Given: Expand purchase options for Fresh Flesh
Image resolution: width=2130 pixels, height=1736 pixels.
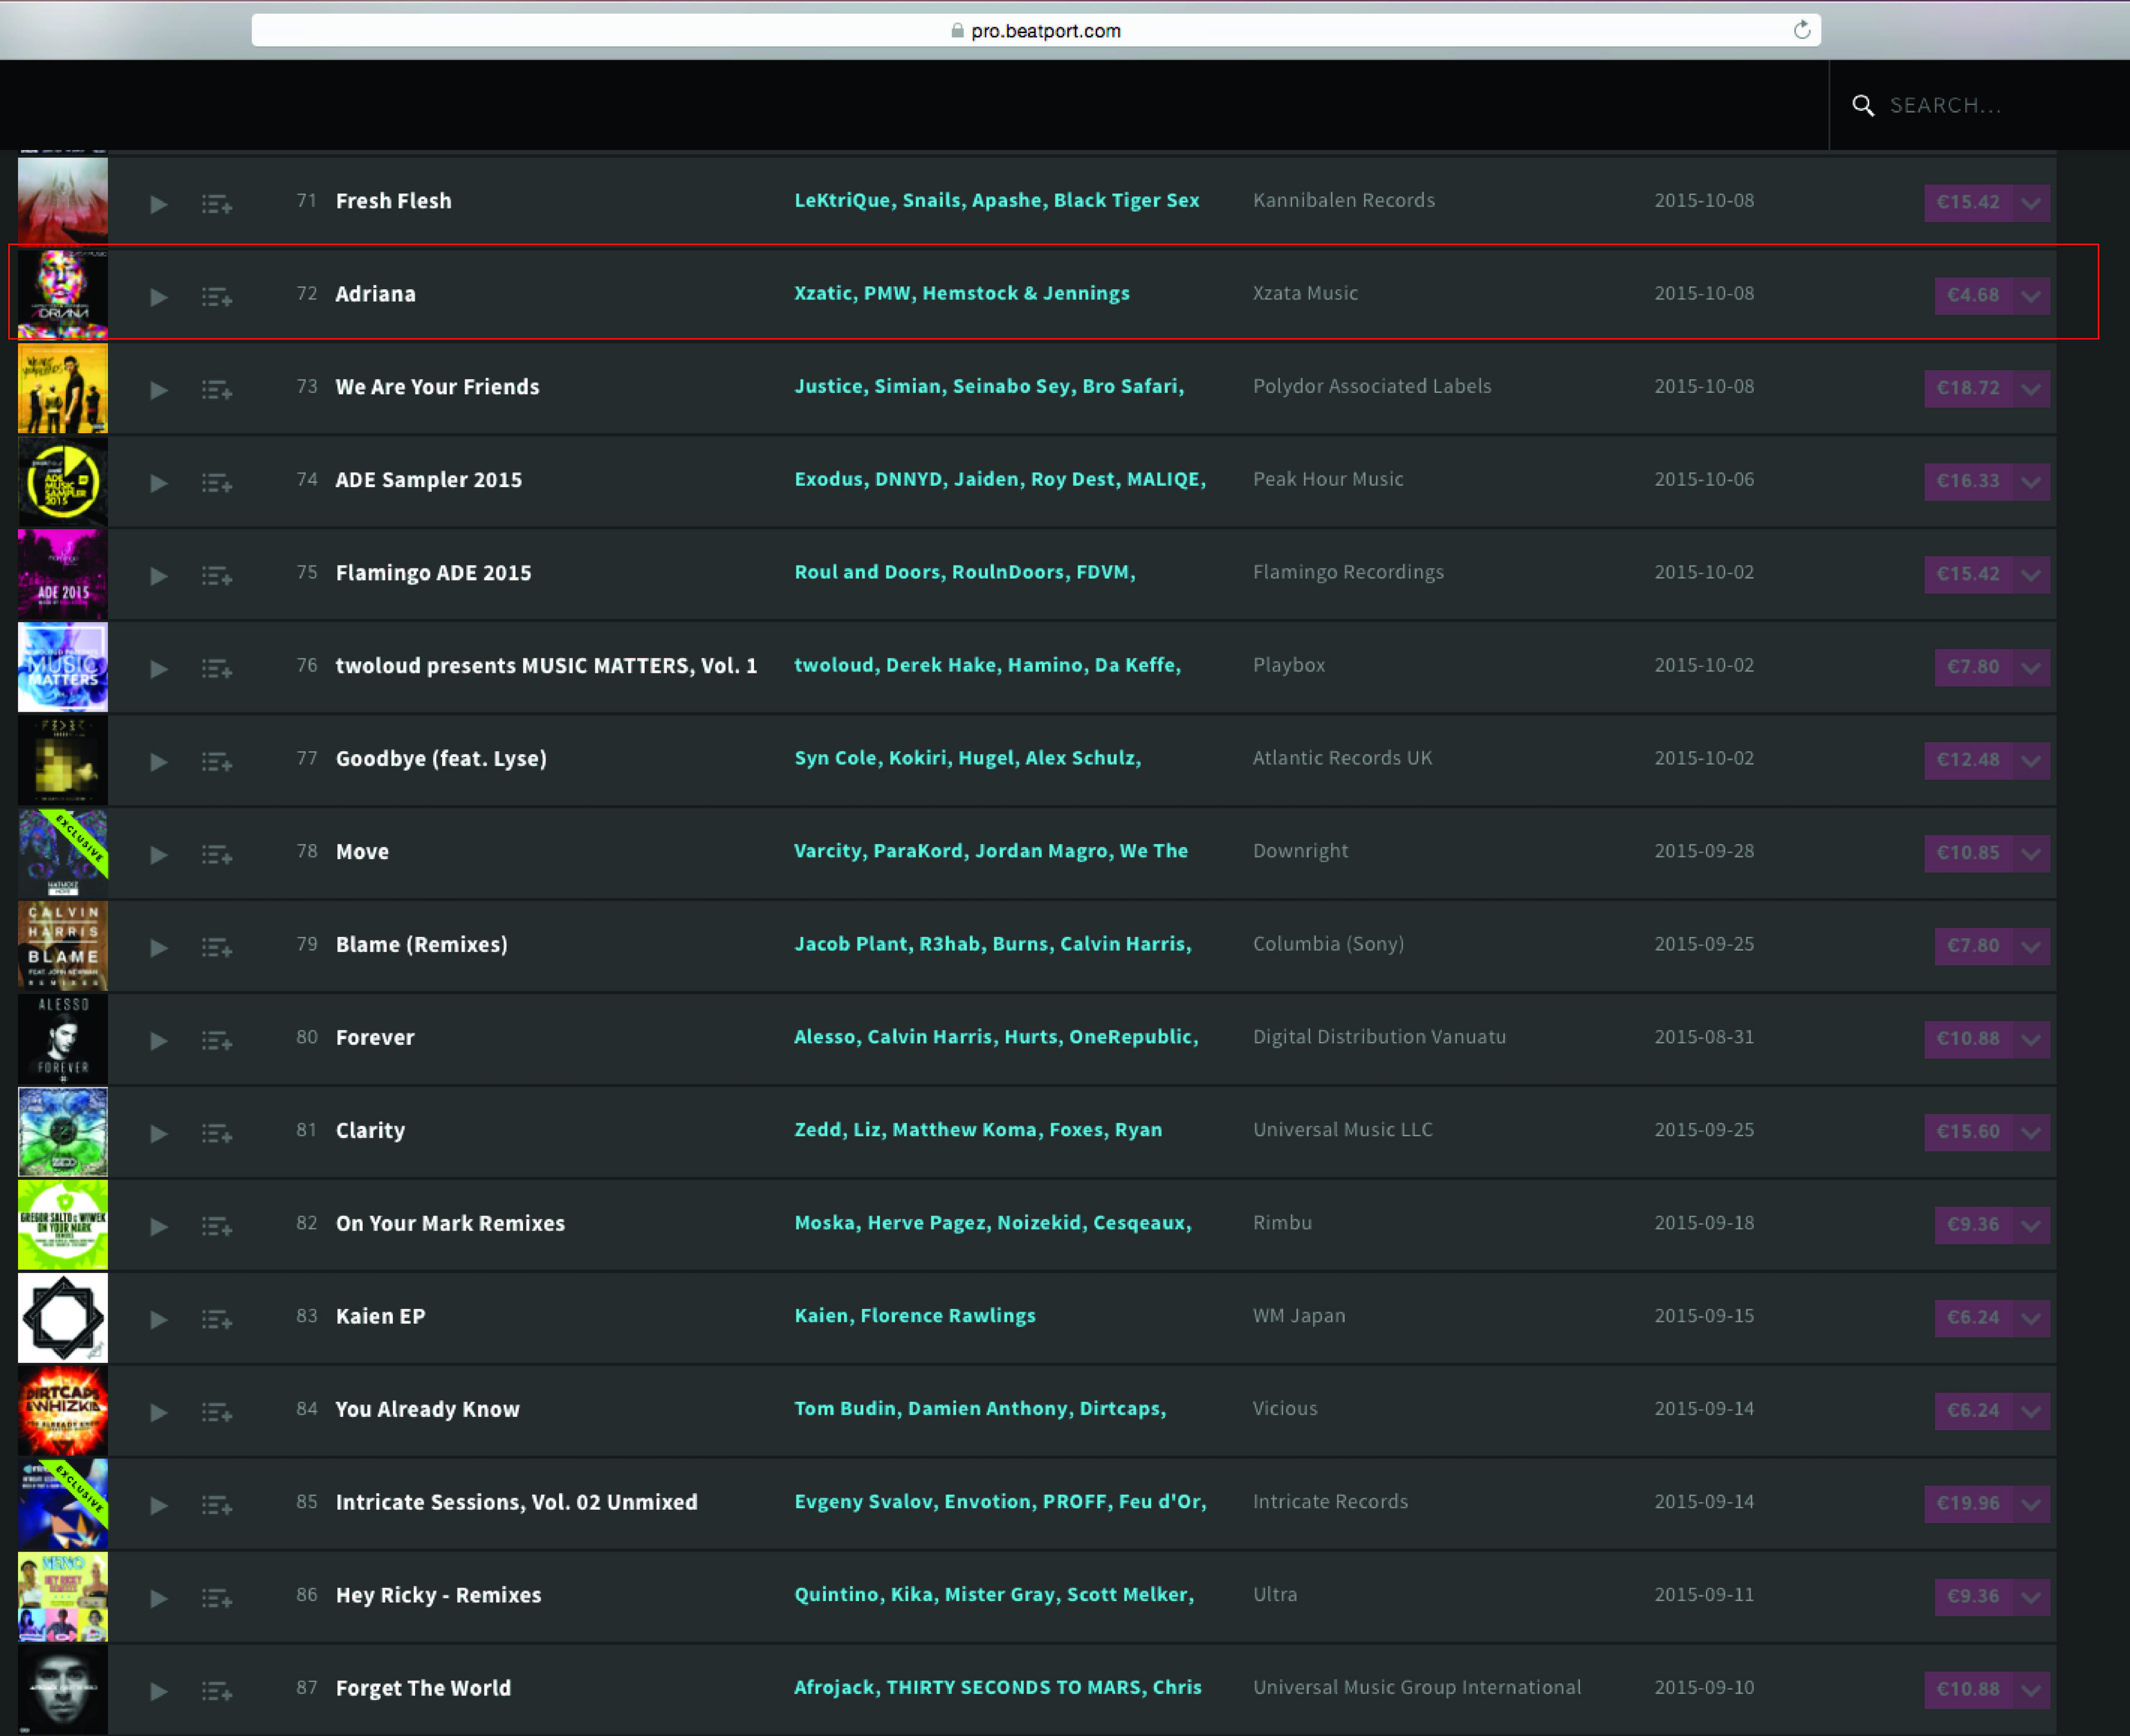Looking at the screenshot, I should (x=2031, y=203).
